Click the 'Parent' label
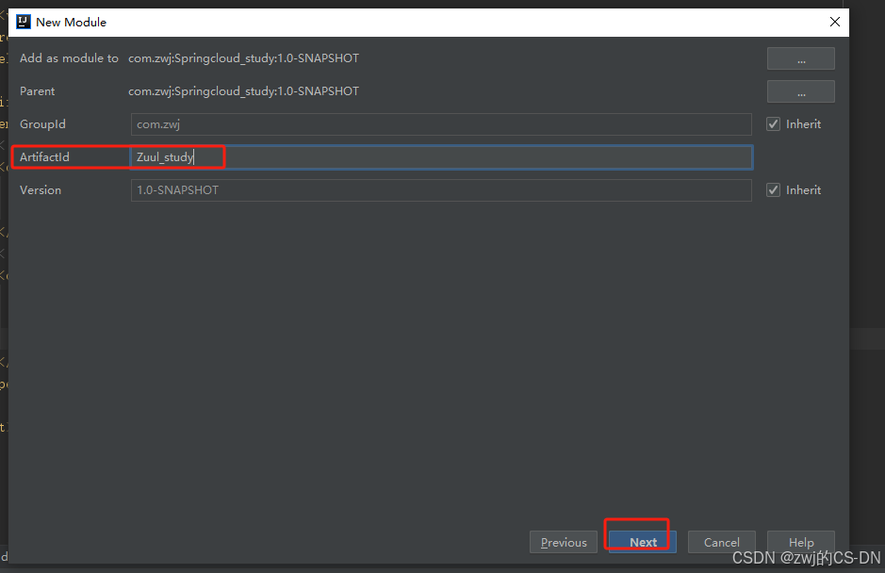 38,90
